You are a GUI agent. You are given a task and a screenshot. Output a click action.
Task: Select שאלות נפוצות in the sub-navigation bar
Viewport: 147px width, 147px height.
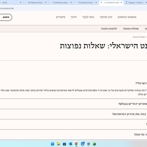[131, 29]
